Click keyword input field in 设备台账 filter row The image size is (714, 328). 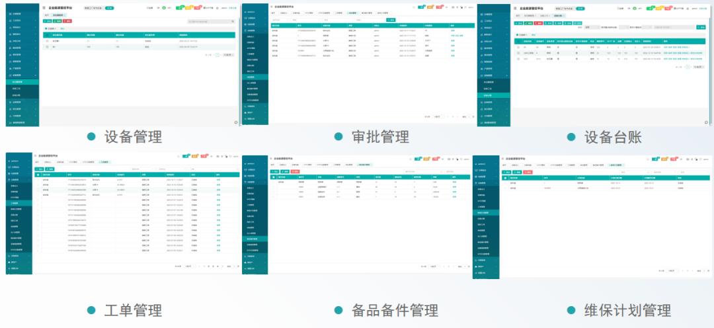point(674,27)
